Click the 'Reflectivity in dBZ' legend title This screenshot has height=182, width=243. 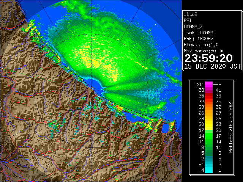point(231,127)
